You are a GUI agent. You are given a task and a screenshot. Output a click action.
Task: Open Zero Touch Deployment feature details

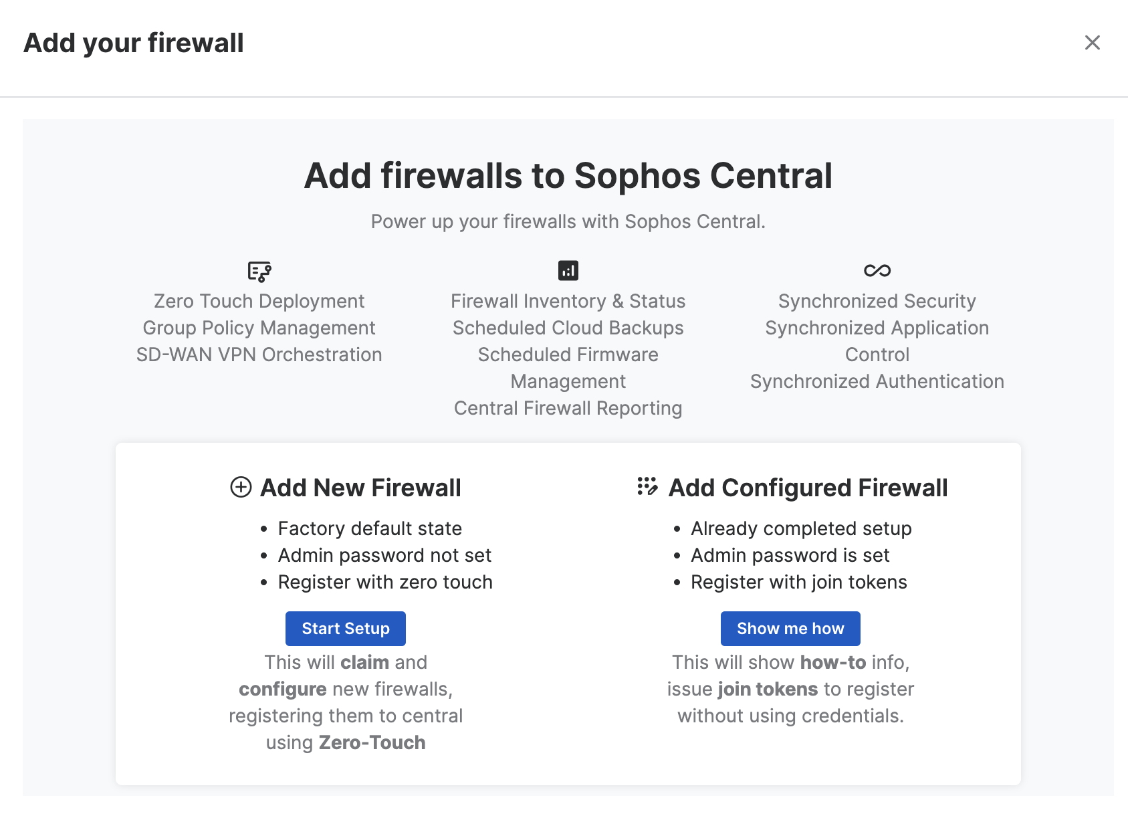pos(259,300)
